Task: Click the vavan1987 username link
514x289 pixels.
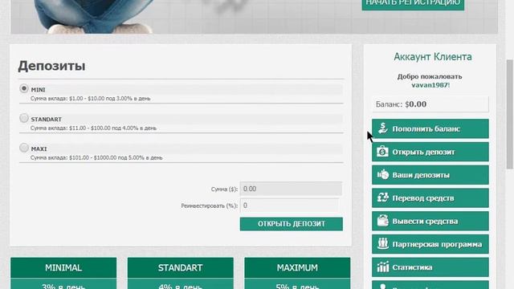Action: click(x=430, y=85)
